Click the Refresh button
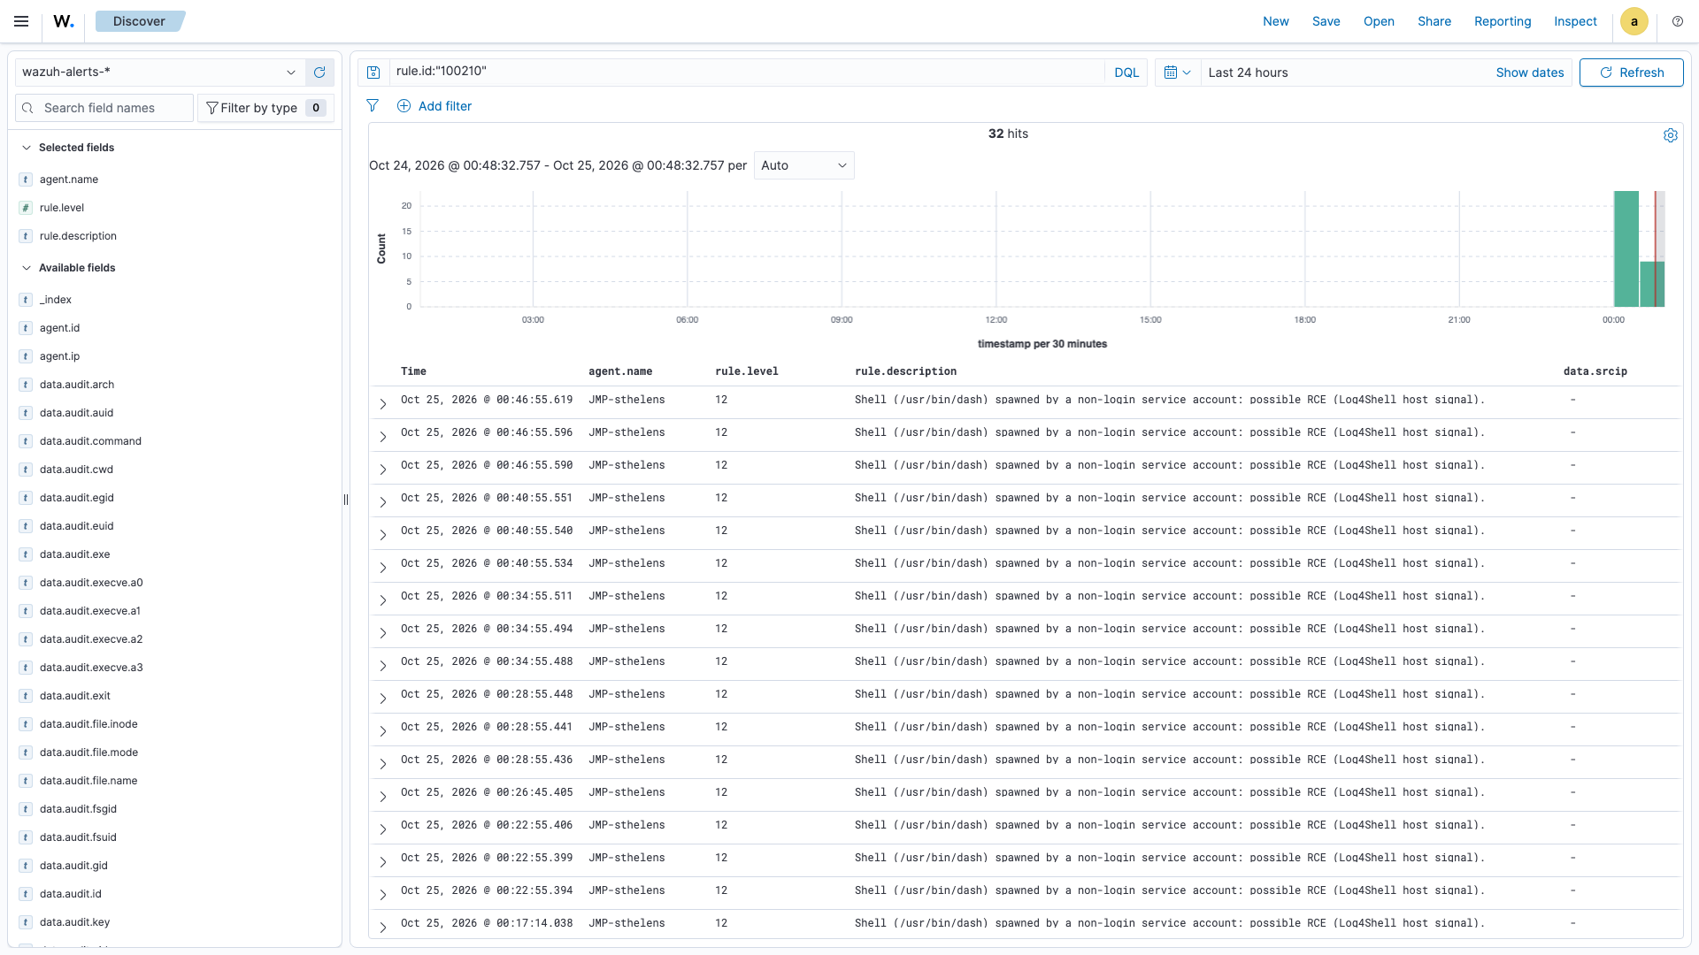Viewport: 1699px width, 955px height. [x=1631, y=73]
